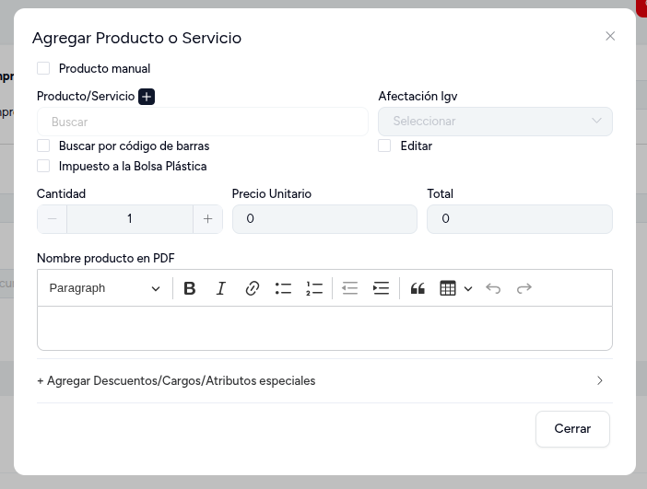This screenshot has height=489, width=647.
Task: Add new product with plus icon
Action: coord(147,97)
